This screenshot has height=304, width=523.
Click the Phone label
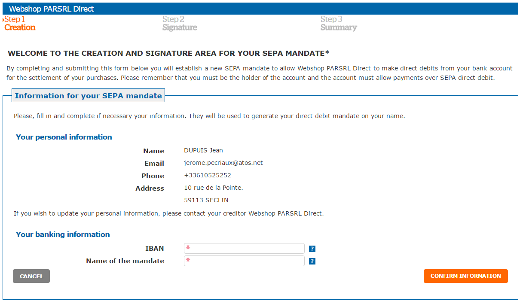pos(153,176)
